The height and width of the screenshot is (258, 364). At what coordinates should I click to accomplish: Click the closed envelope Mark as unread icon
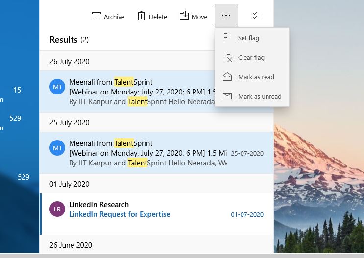point(227,96)
